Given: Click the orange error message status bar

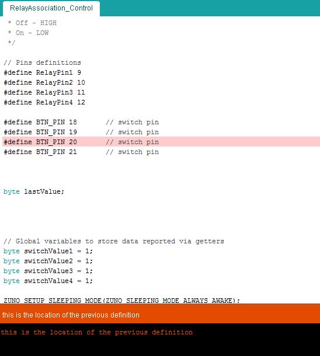Looking at the screenshot, I should tap(160, 315).
